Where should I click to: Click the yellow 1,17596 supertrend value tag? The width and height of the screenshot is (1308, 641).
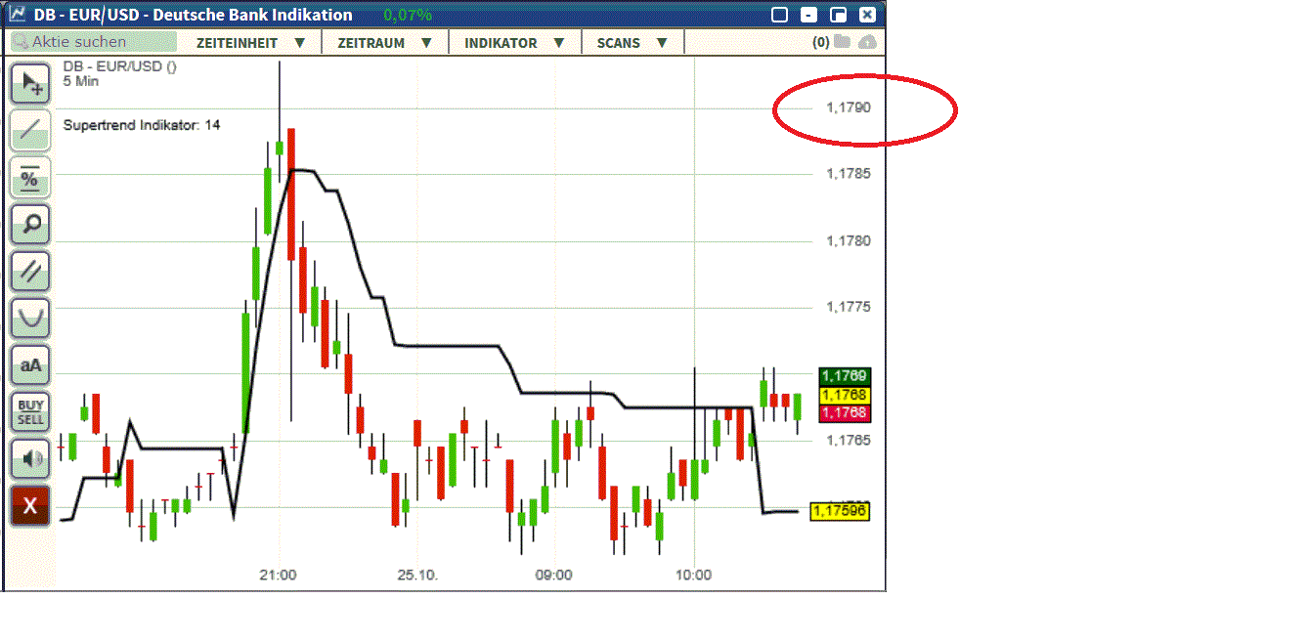point(840,511)
